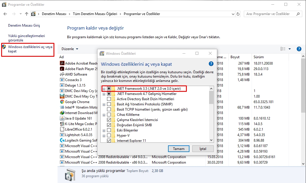Click the view options icon in toolbar
306x183 pixels.
pos(283,49)
